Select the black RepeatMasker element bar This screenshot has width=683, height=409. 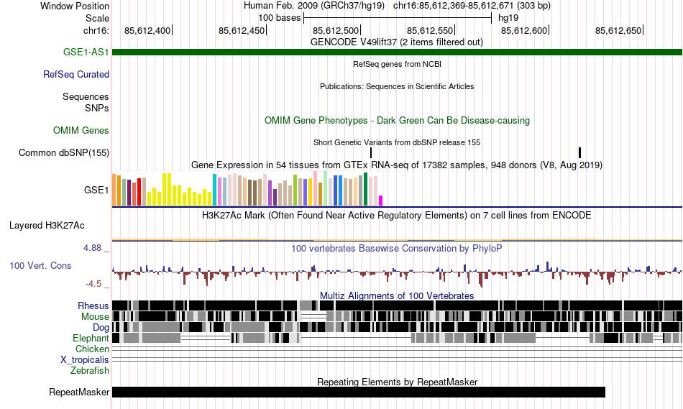click(359, 392)
